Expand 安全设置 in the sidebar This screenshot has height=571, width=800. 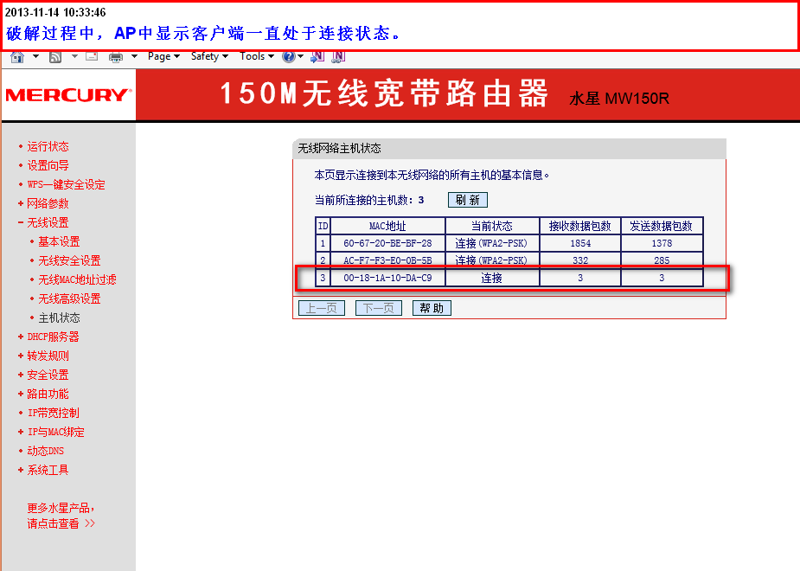coord(48,375)
